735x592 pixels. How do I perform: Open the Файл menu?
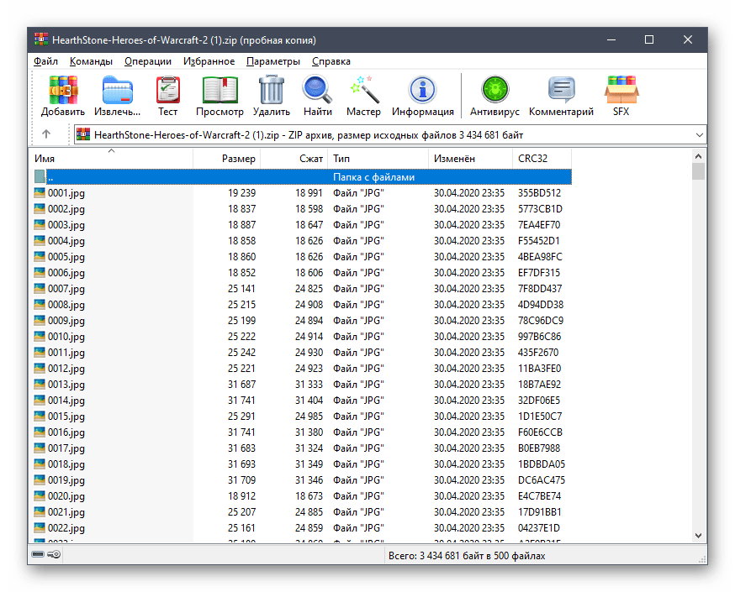(45, 61)
